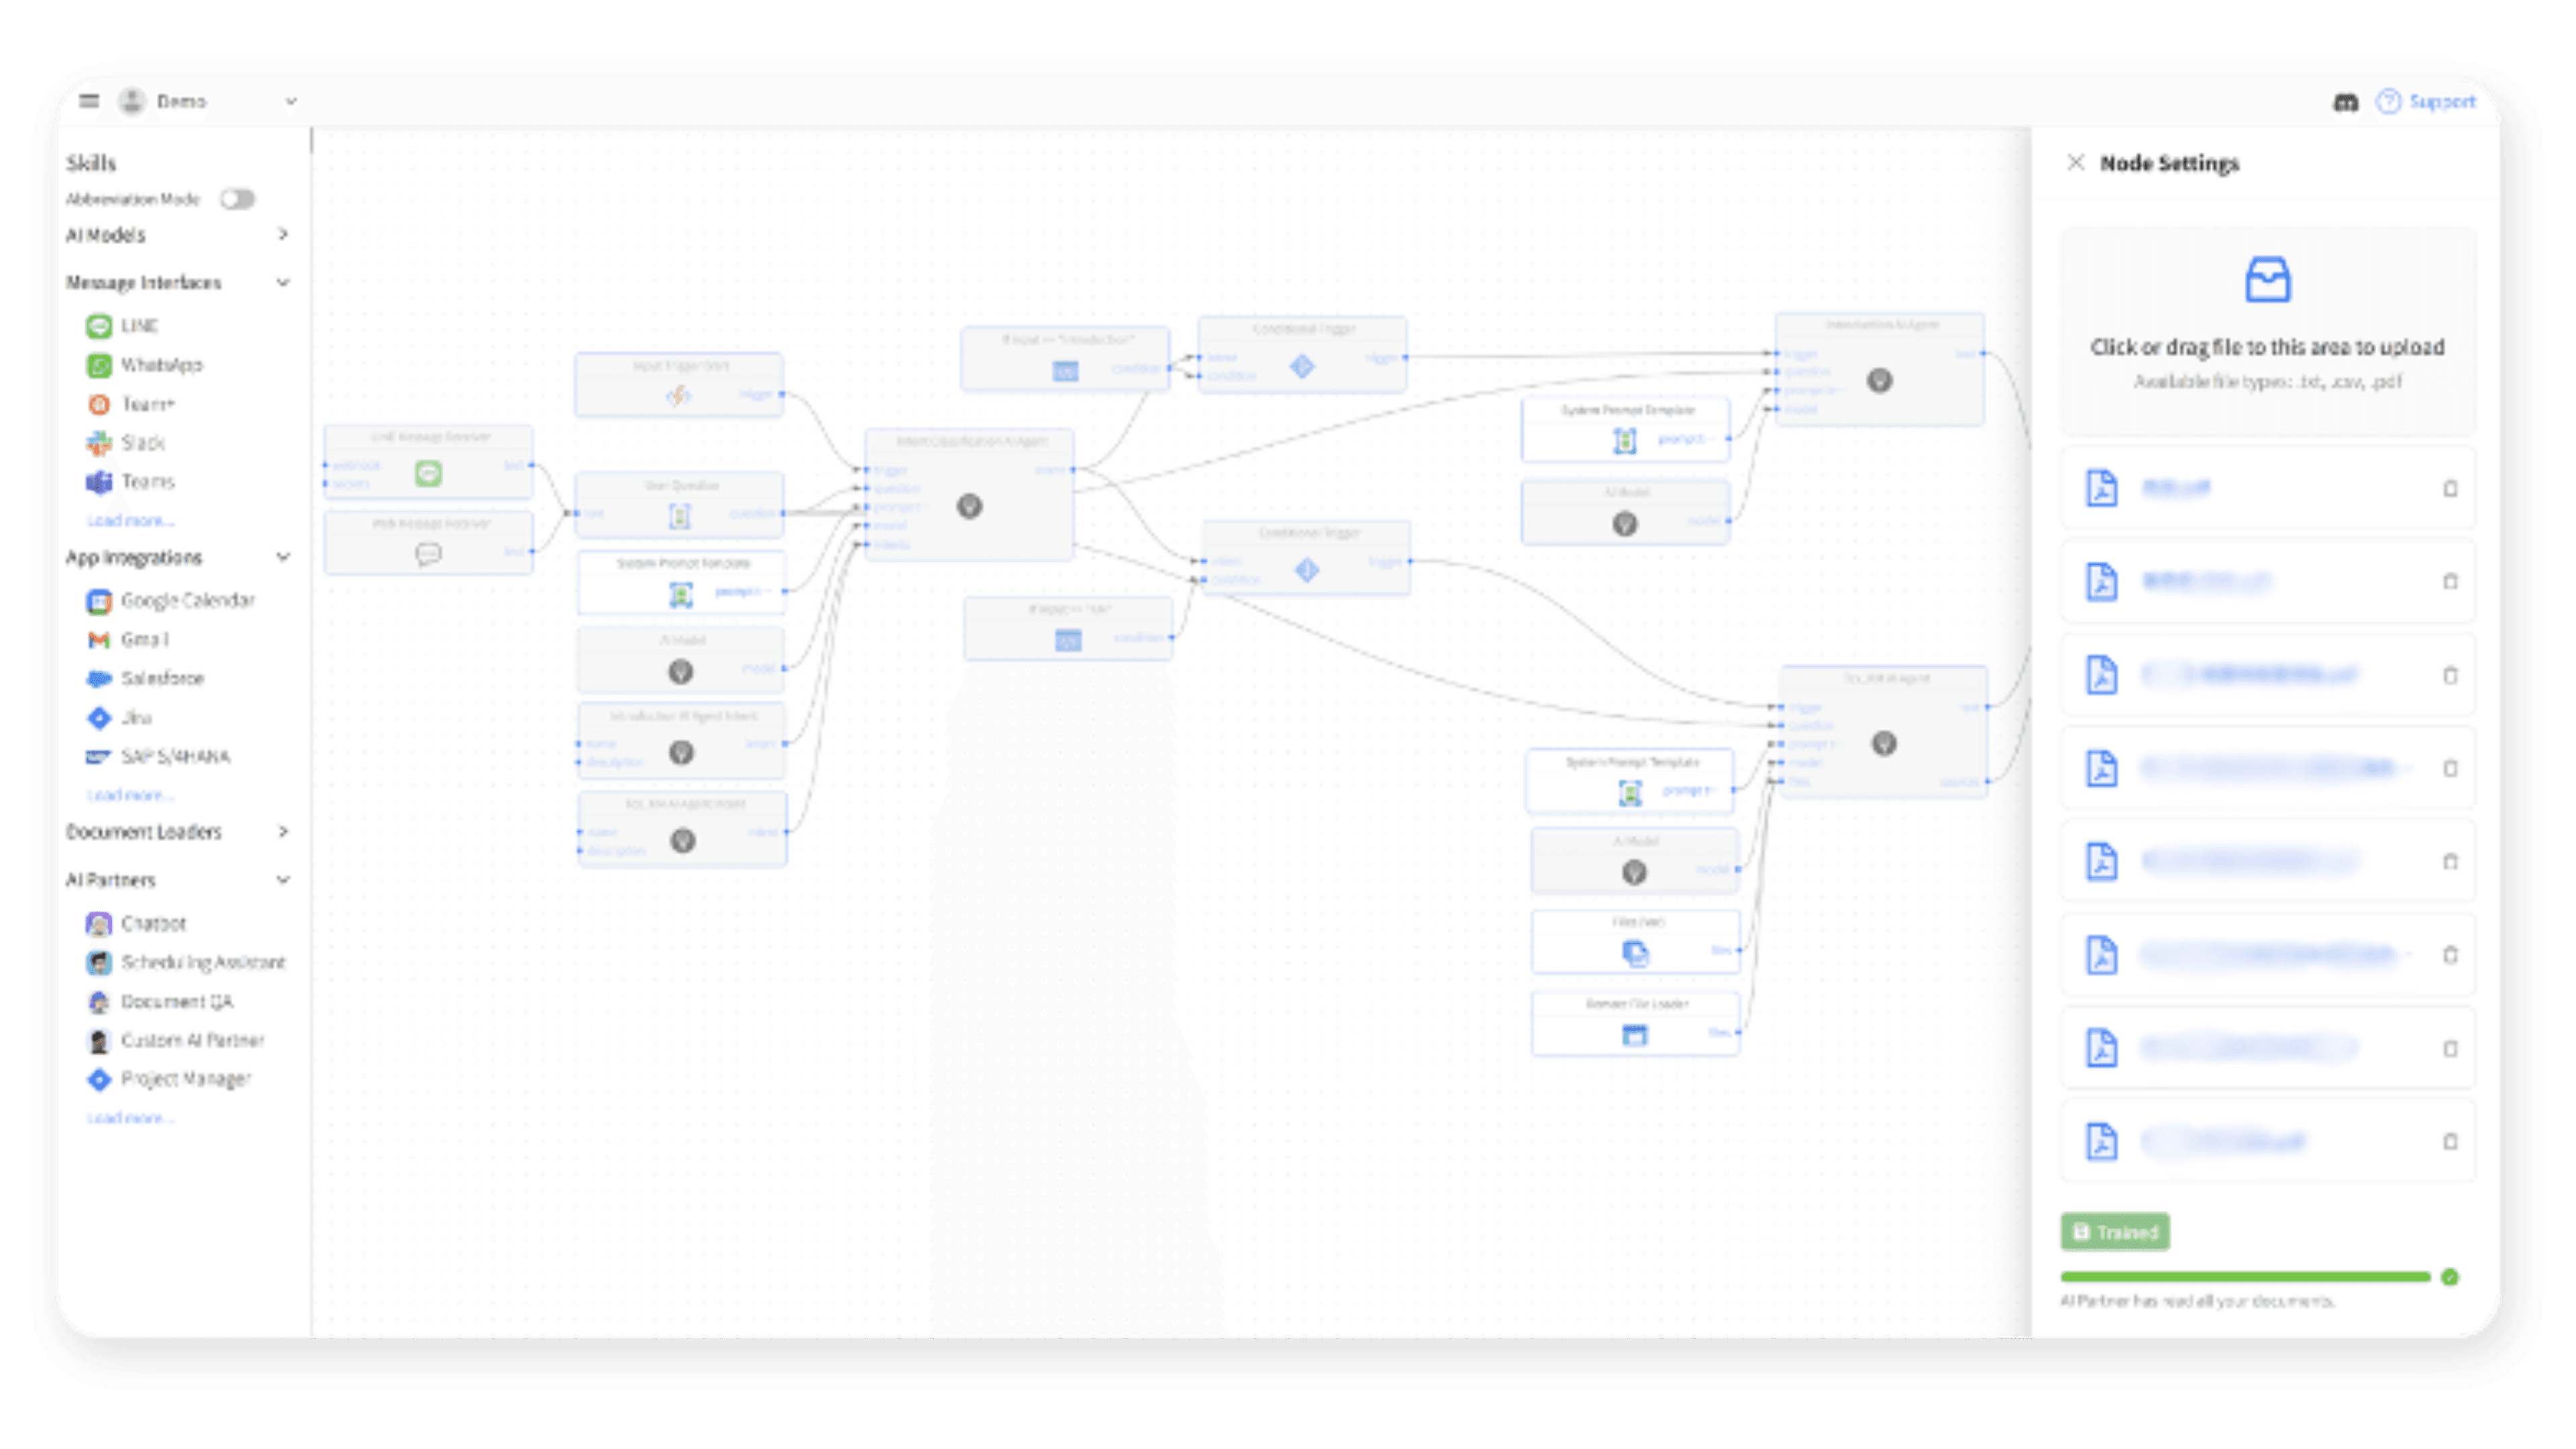Select the Salesforce integration icon

coord(99,679)
